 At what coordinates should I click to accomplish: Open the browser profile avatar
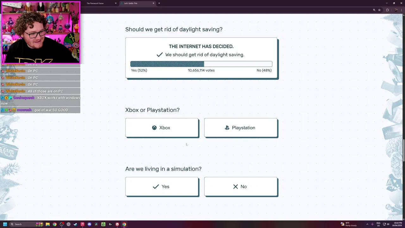coord(396,10)
